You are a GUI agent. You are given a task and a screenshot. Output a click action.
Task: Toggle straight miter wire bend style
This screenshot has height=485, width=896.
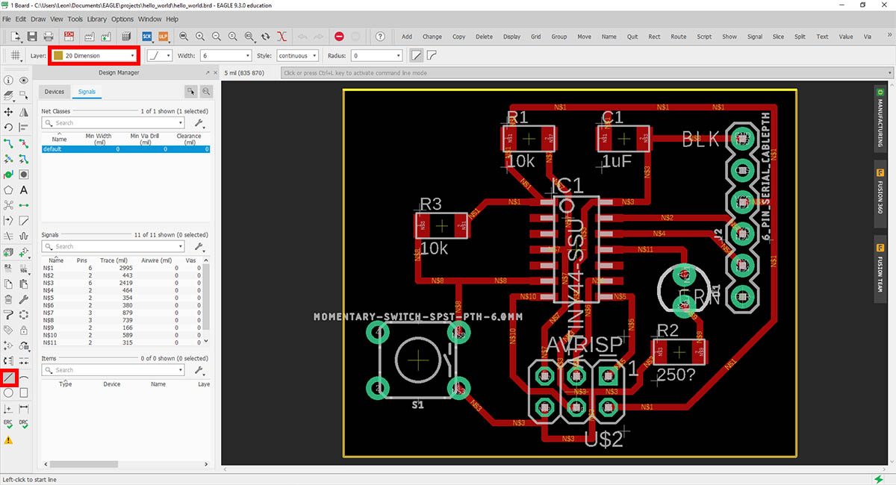[417, 55]
